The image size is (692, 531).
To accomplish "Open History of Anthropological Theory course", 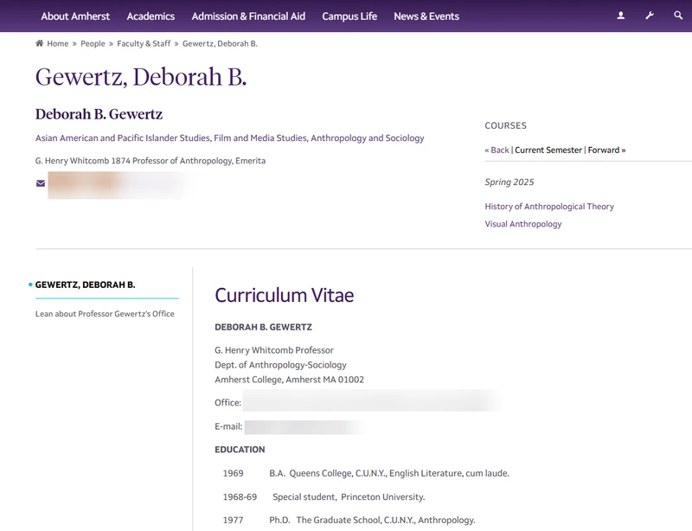I will pos(549,207).
